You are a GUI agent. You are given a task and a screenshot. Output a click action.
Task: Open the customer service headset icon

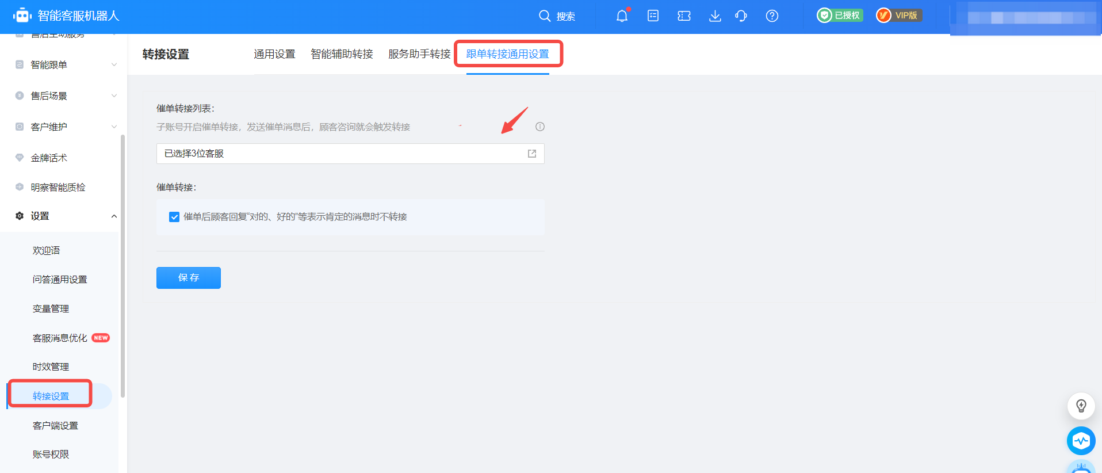[x=741, y=16]
